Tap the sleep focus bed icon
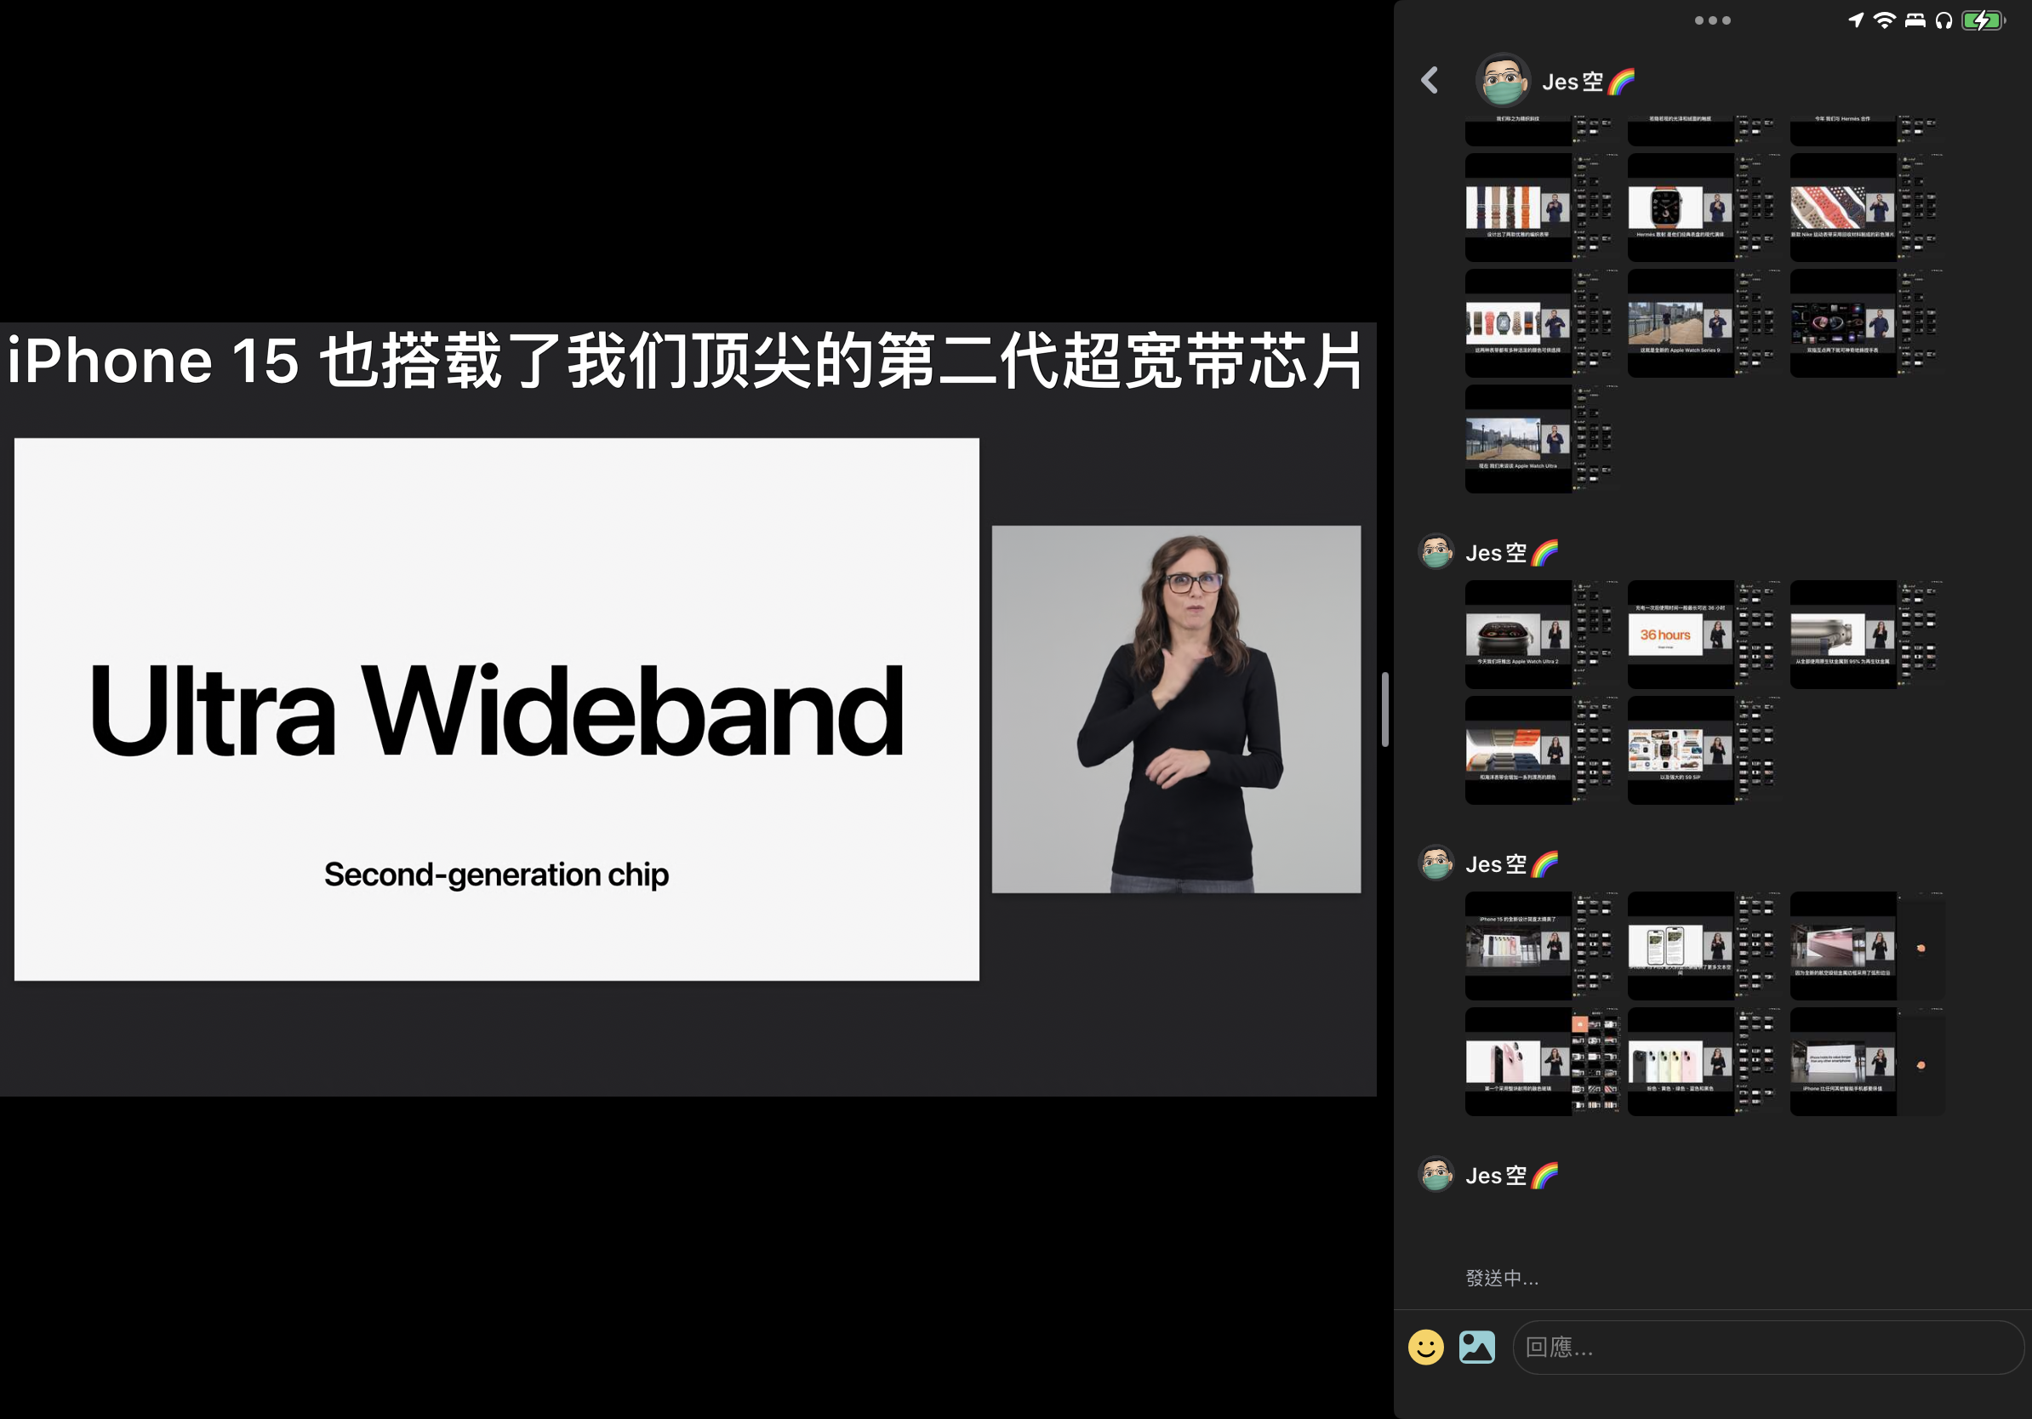 point(1915,20)
